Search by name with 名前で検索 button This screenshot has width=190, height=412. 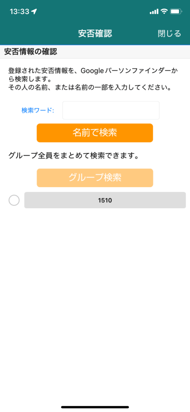[95, 133]
